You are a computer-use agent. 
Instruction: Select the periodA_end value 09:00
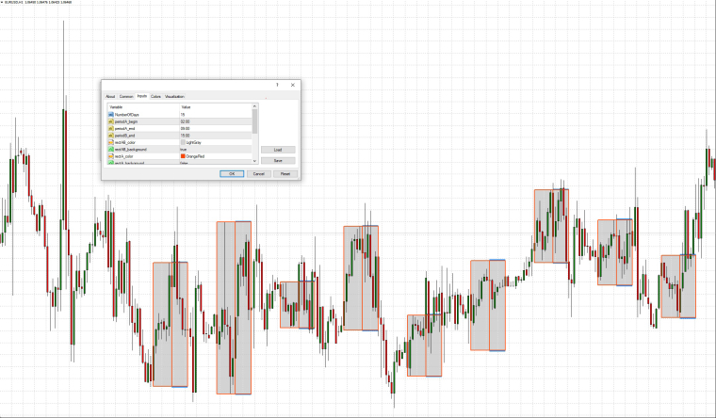click(x=185, y=129)
